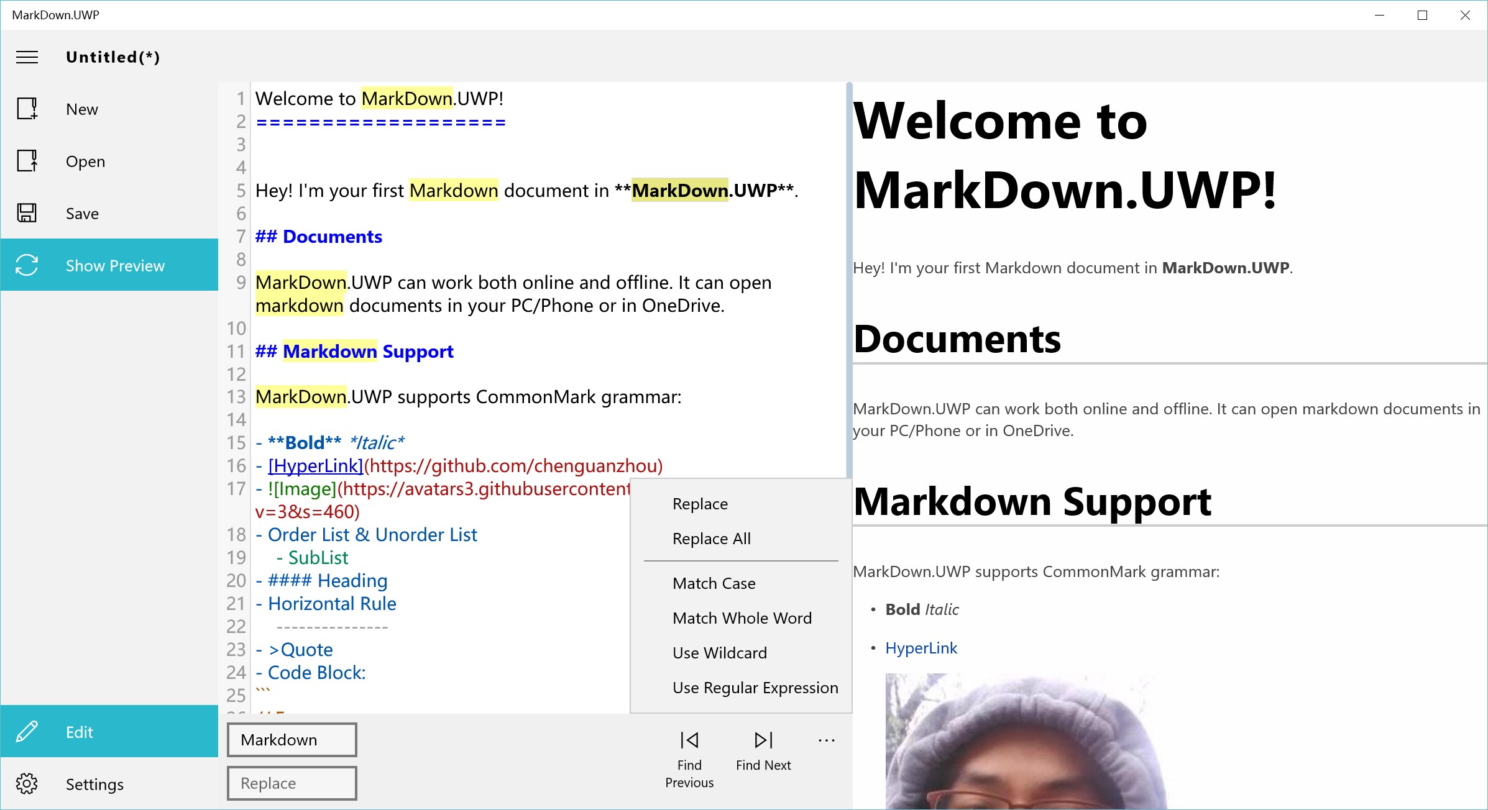Image resolution: width=1488 pixels, height=810 pixels.
Task: Click the Edit pencil icon
Action: (x=27, y=732)
